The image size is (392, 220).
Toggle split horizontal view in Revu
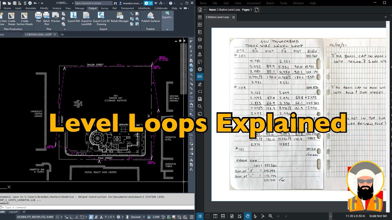click(223, 216)
